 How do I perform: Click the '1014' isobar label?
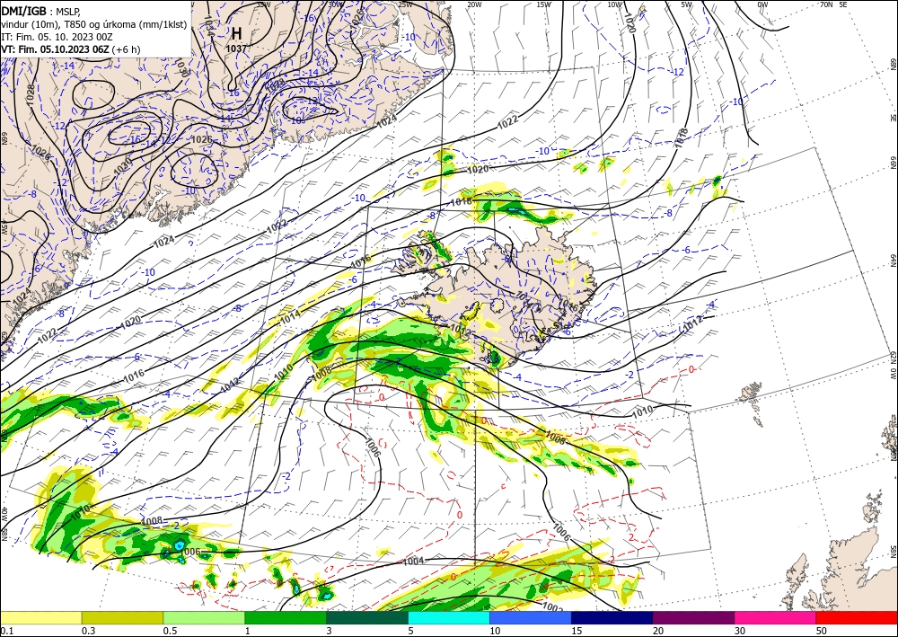coord(290,318)
